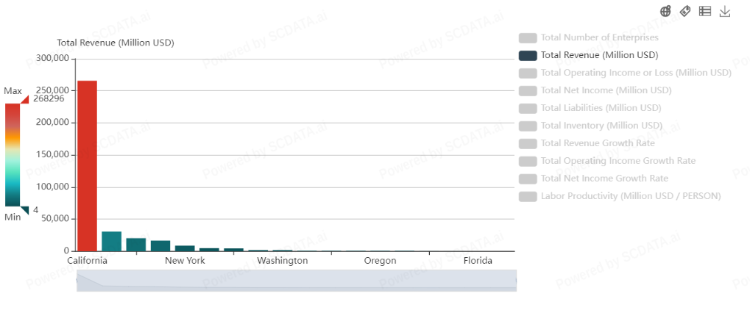This screenshot has width=750, height=310.
Task: Click the globe map view icon
Action: click(x=665, y=11)
